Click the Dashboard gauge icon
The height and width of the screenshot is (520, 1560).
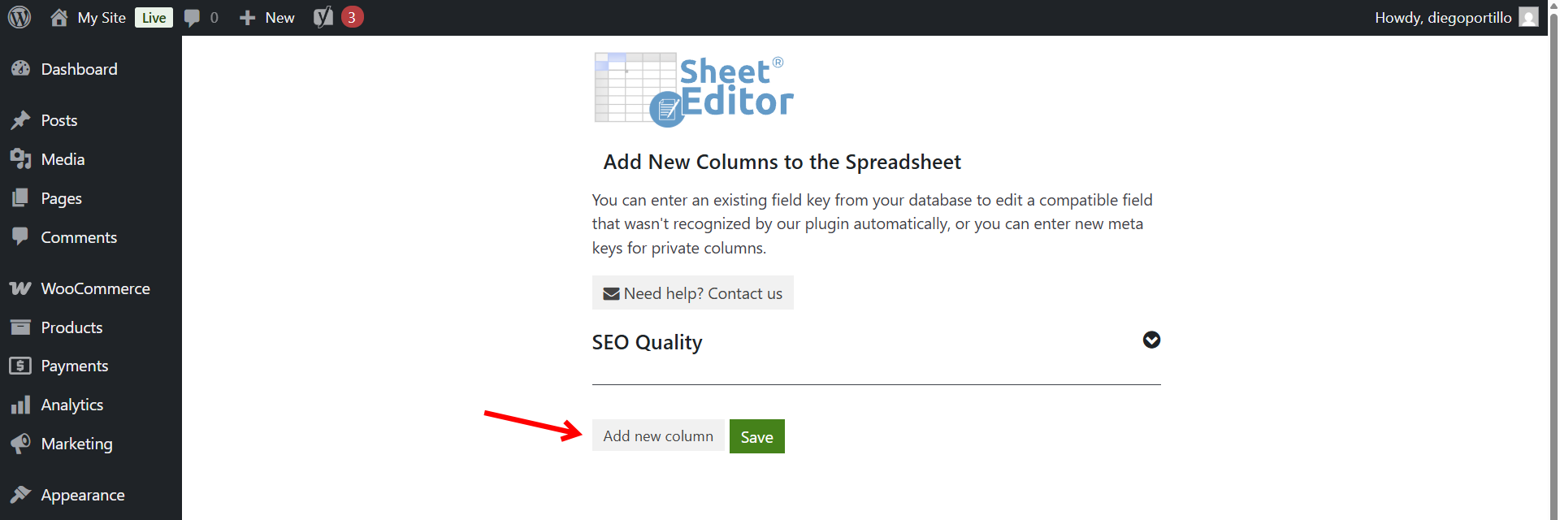coord(20,69)
